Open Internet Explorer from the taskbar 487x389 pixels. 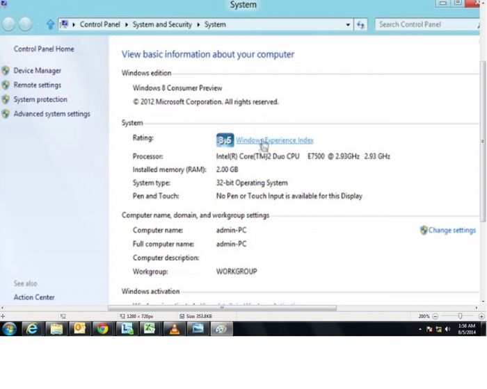[x=33, y=329]
